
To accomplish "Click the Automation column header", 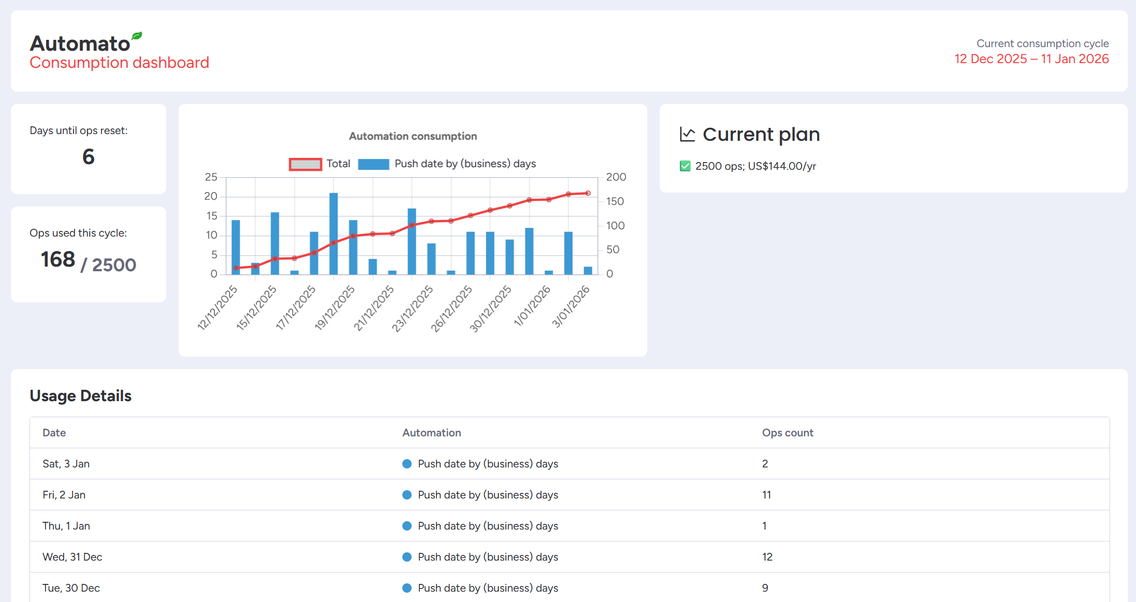I will point(431,433).
